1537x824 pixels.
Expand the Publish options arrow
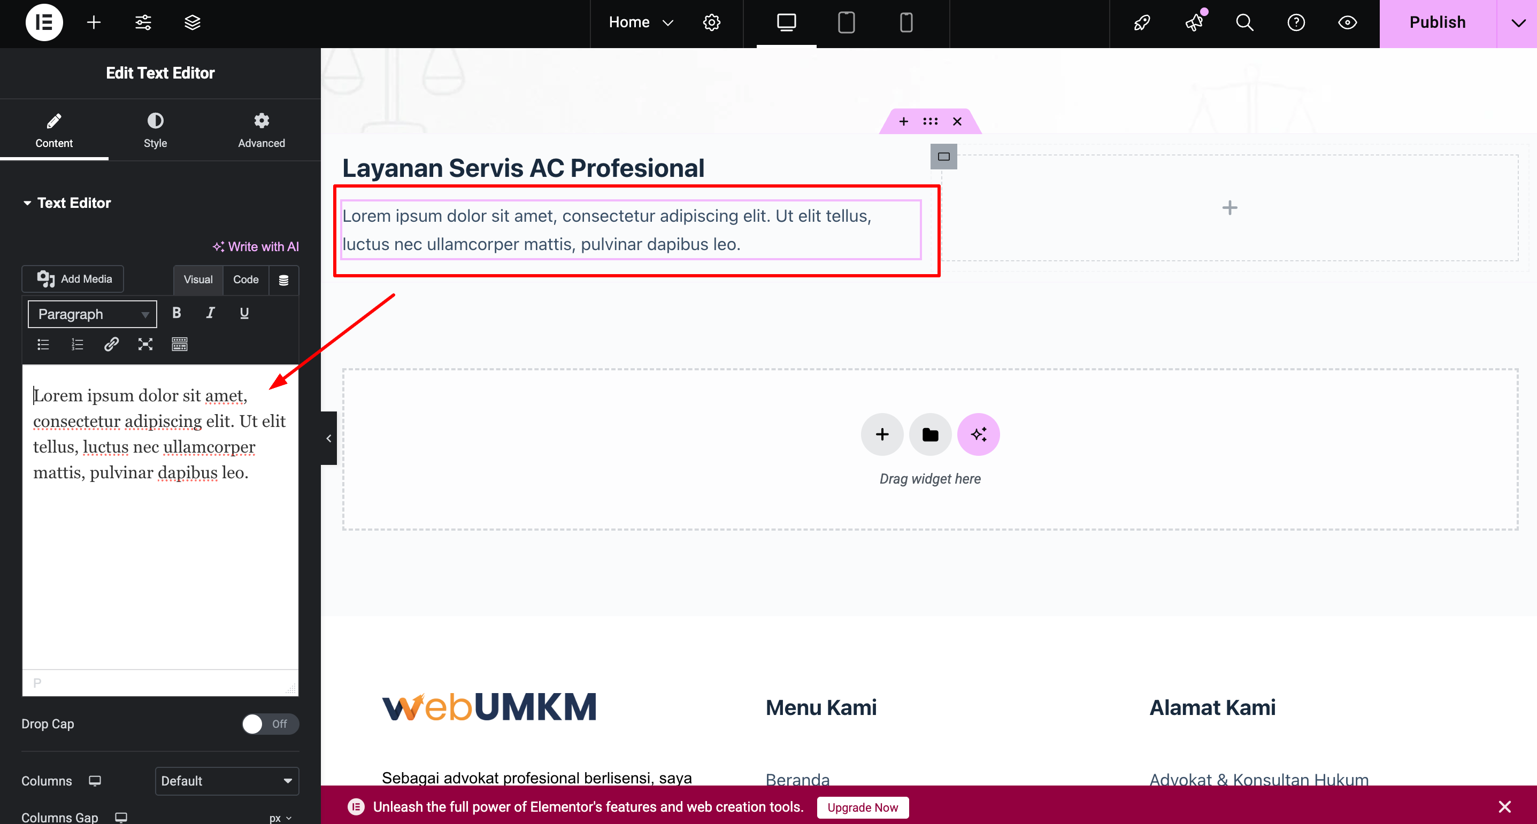(x=1517, y=22)
